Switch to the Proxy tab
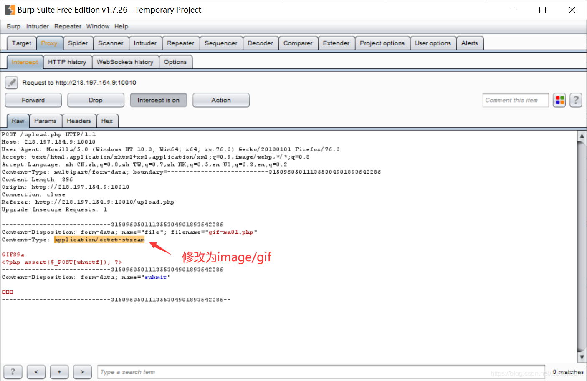The height and width of the screenshot is (381, 587). 49,43
